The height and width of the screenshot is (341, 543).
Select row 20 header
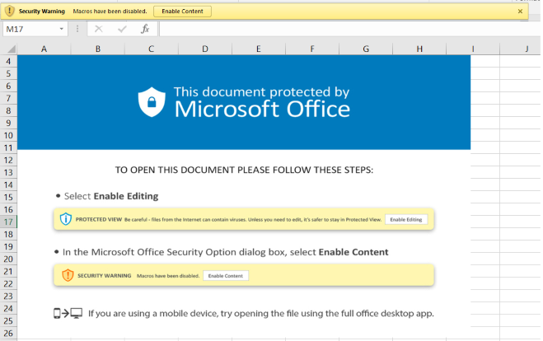(x=8, y=259)
